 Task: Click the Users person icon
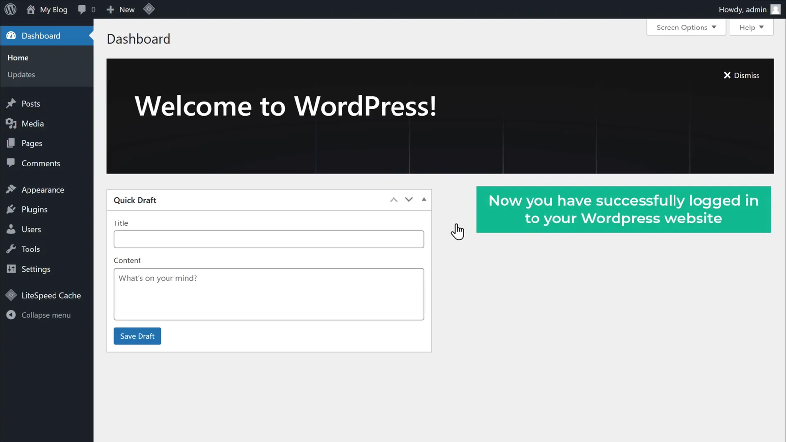pyautogui.click(x=11, y=229)
